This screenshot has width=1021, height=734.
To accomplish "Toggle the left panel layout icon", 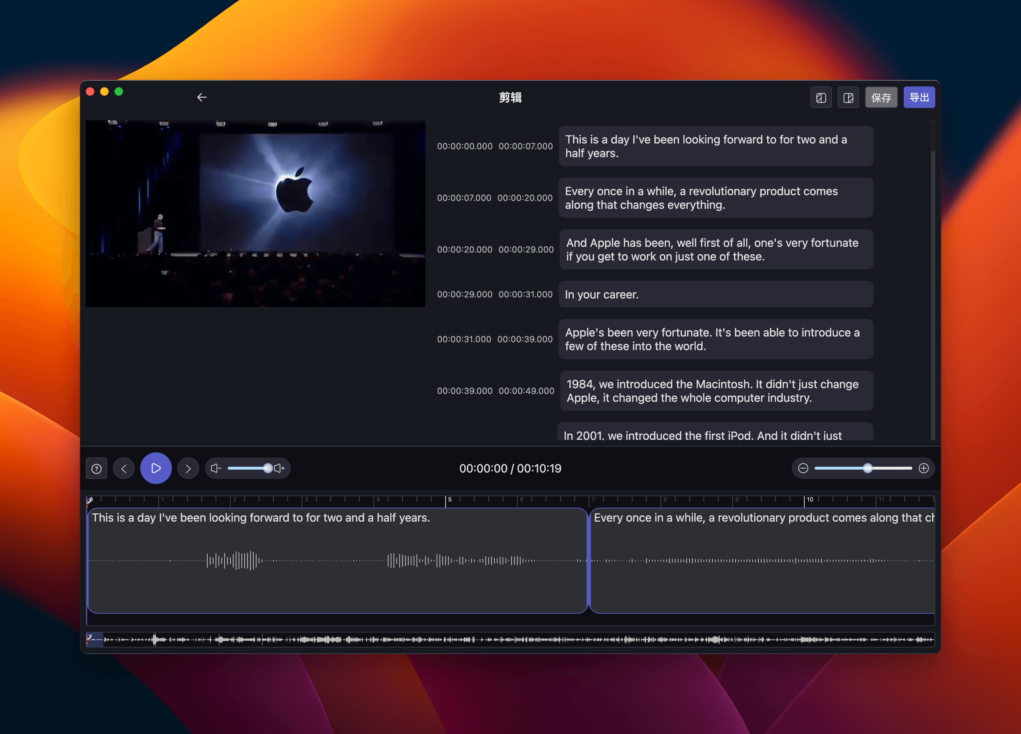I will point(821,98).
